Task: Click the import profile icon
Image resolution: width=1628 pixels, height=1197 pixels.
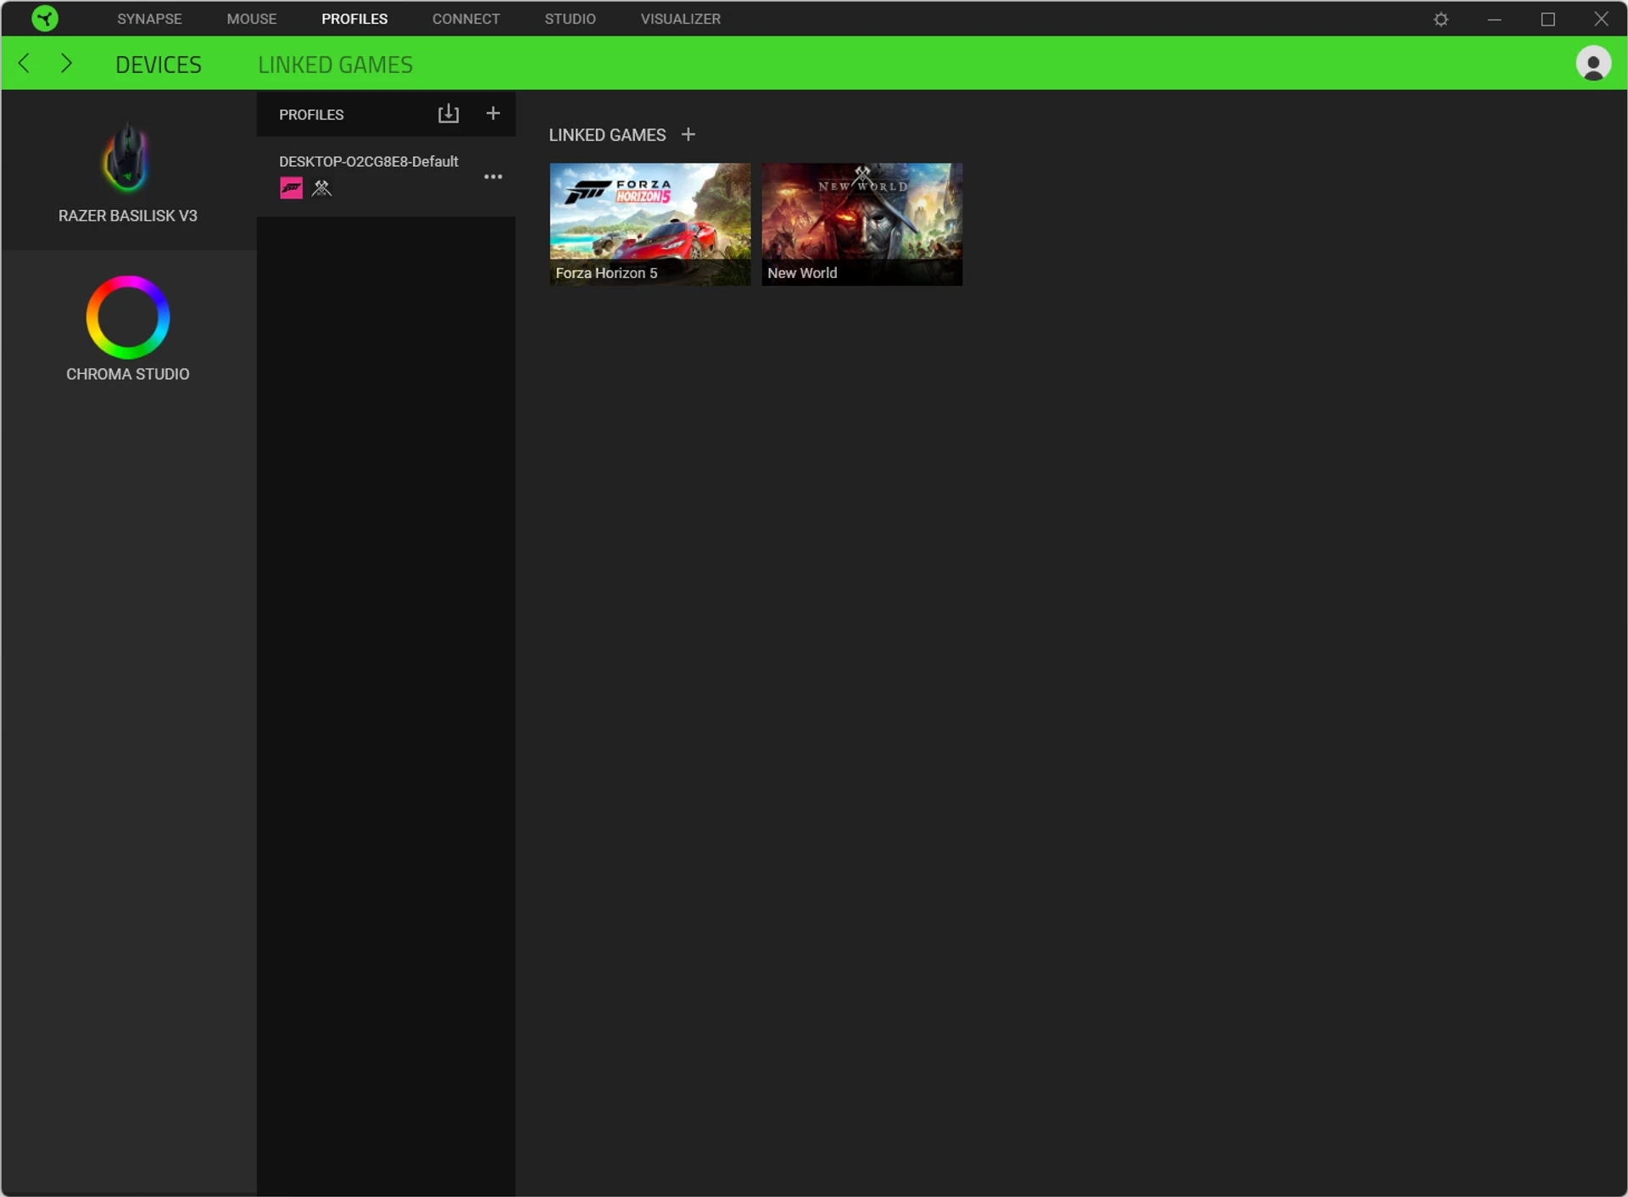Action: 448,114
